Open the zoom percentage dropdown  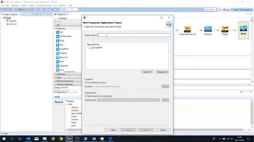coord(76,9)
